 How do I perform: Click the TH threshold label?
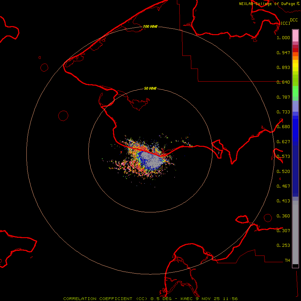[287, 261]
